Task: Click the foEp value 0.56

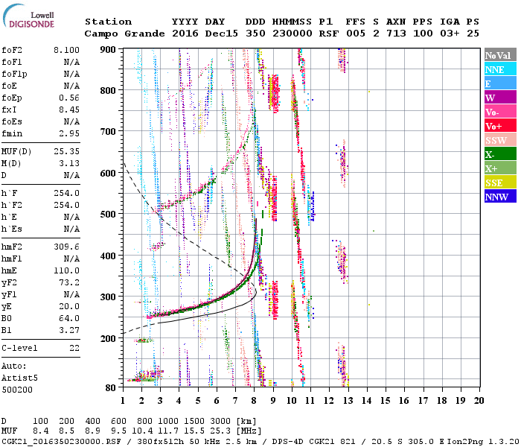Action: [x=69, y=98]
